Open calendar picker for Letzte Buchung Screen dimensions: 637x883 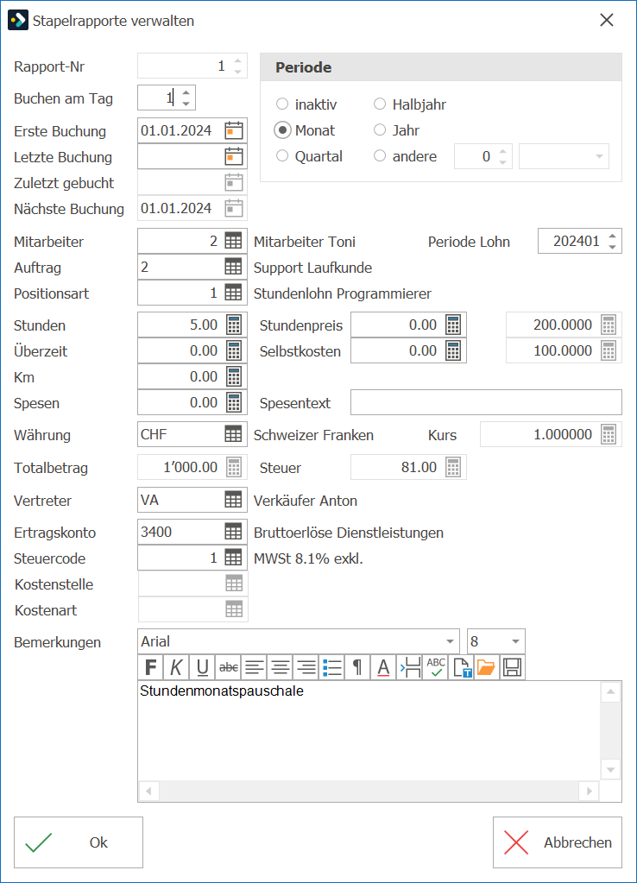click(234, 156)
